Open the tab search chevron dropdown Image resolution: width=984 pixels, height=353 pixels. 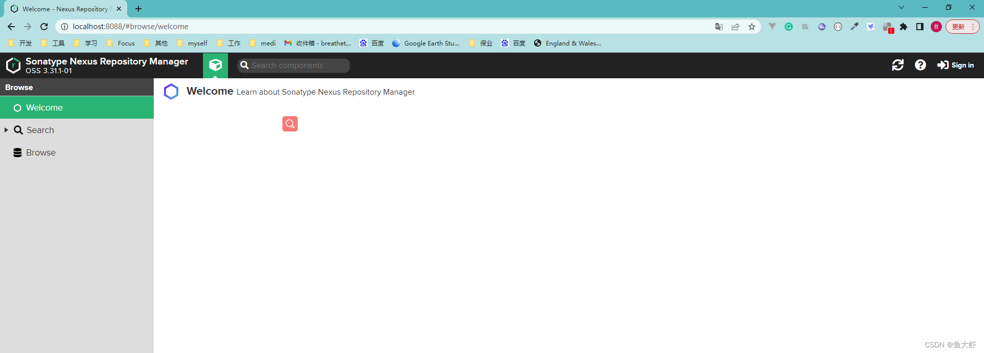pos(901,7)
